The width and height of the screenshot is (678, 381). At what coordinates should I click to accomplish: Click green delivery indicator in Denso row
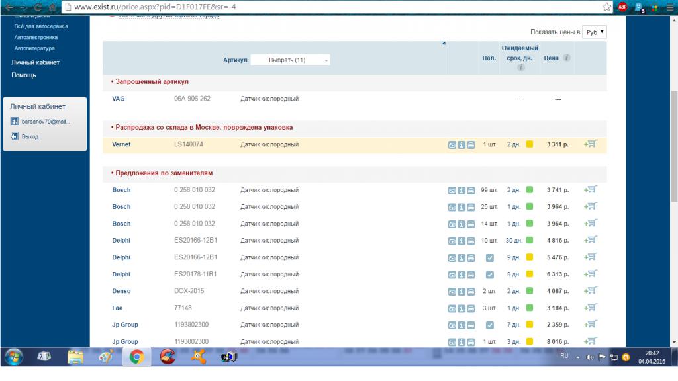click(529, 291)
